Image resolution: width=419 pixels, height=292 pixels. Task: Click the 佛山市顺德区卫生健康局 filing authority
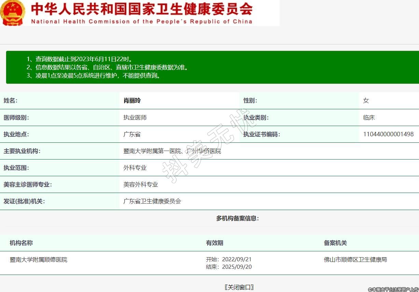point(355,260)
